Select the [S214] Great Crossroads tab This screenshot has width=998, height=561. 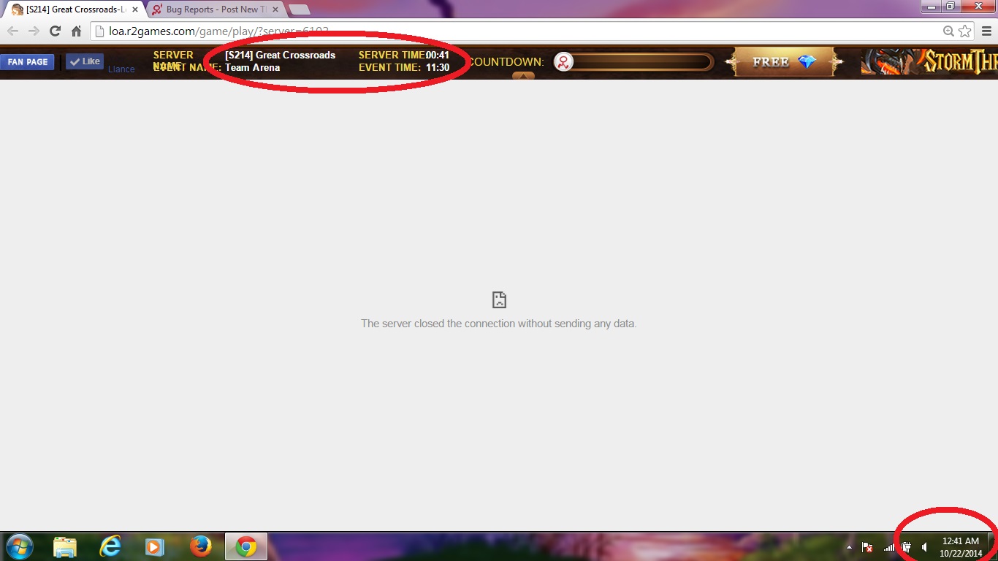tap(73, 9)
